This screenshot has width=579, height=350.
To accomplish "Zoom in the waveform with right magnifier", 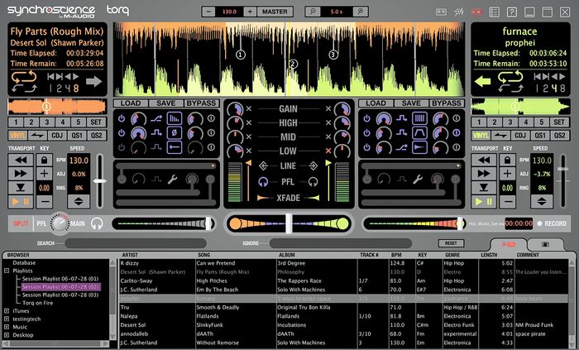I will 360,12.
